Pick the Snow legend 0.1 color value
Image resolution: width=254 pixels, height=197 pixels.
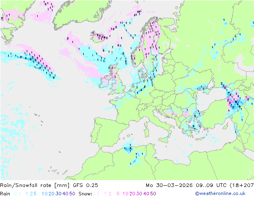coord(96,194)
